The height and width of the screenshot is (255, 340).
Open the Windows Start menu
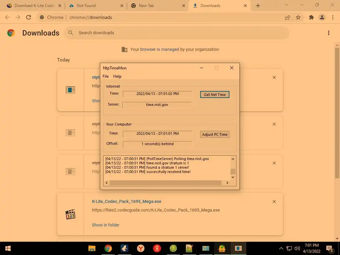8,248
